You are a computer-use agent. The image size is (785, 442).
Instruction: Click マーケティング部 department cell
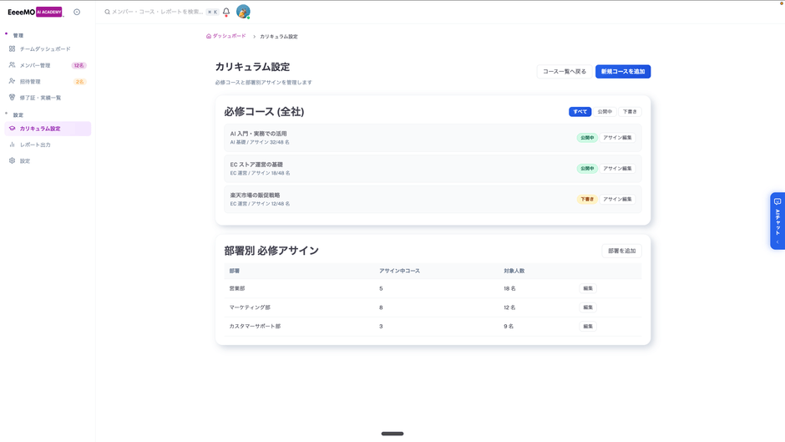point(250,307)
